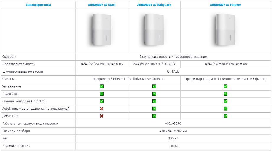Screen dimensions: 272x151
Task: Click the AirControl green check for A7 Forever
Action: point(225,101)
